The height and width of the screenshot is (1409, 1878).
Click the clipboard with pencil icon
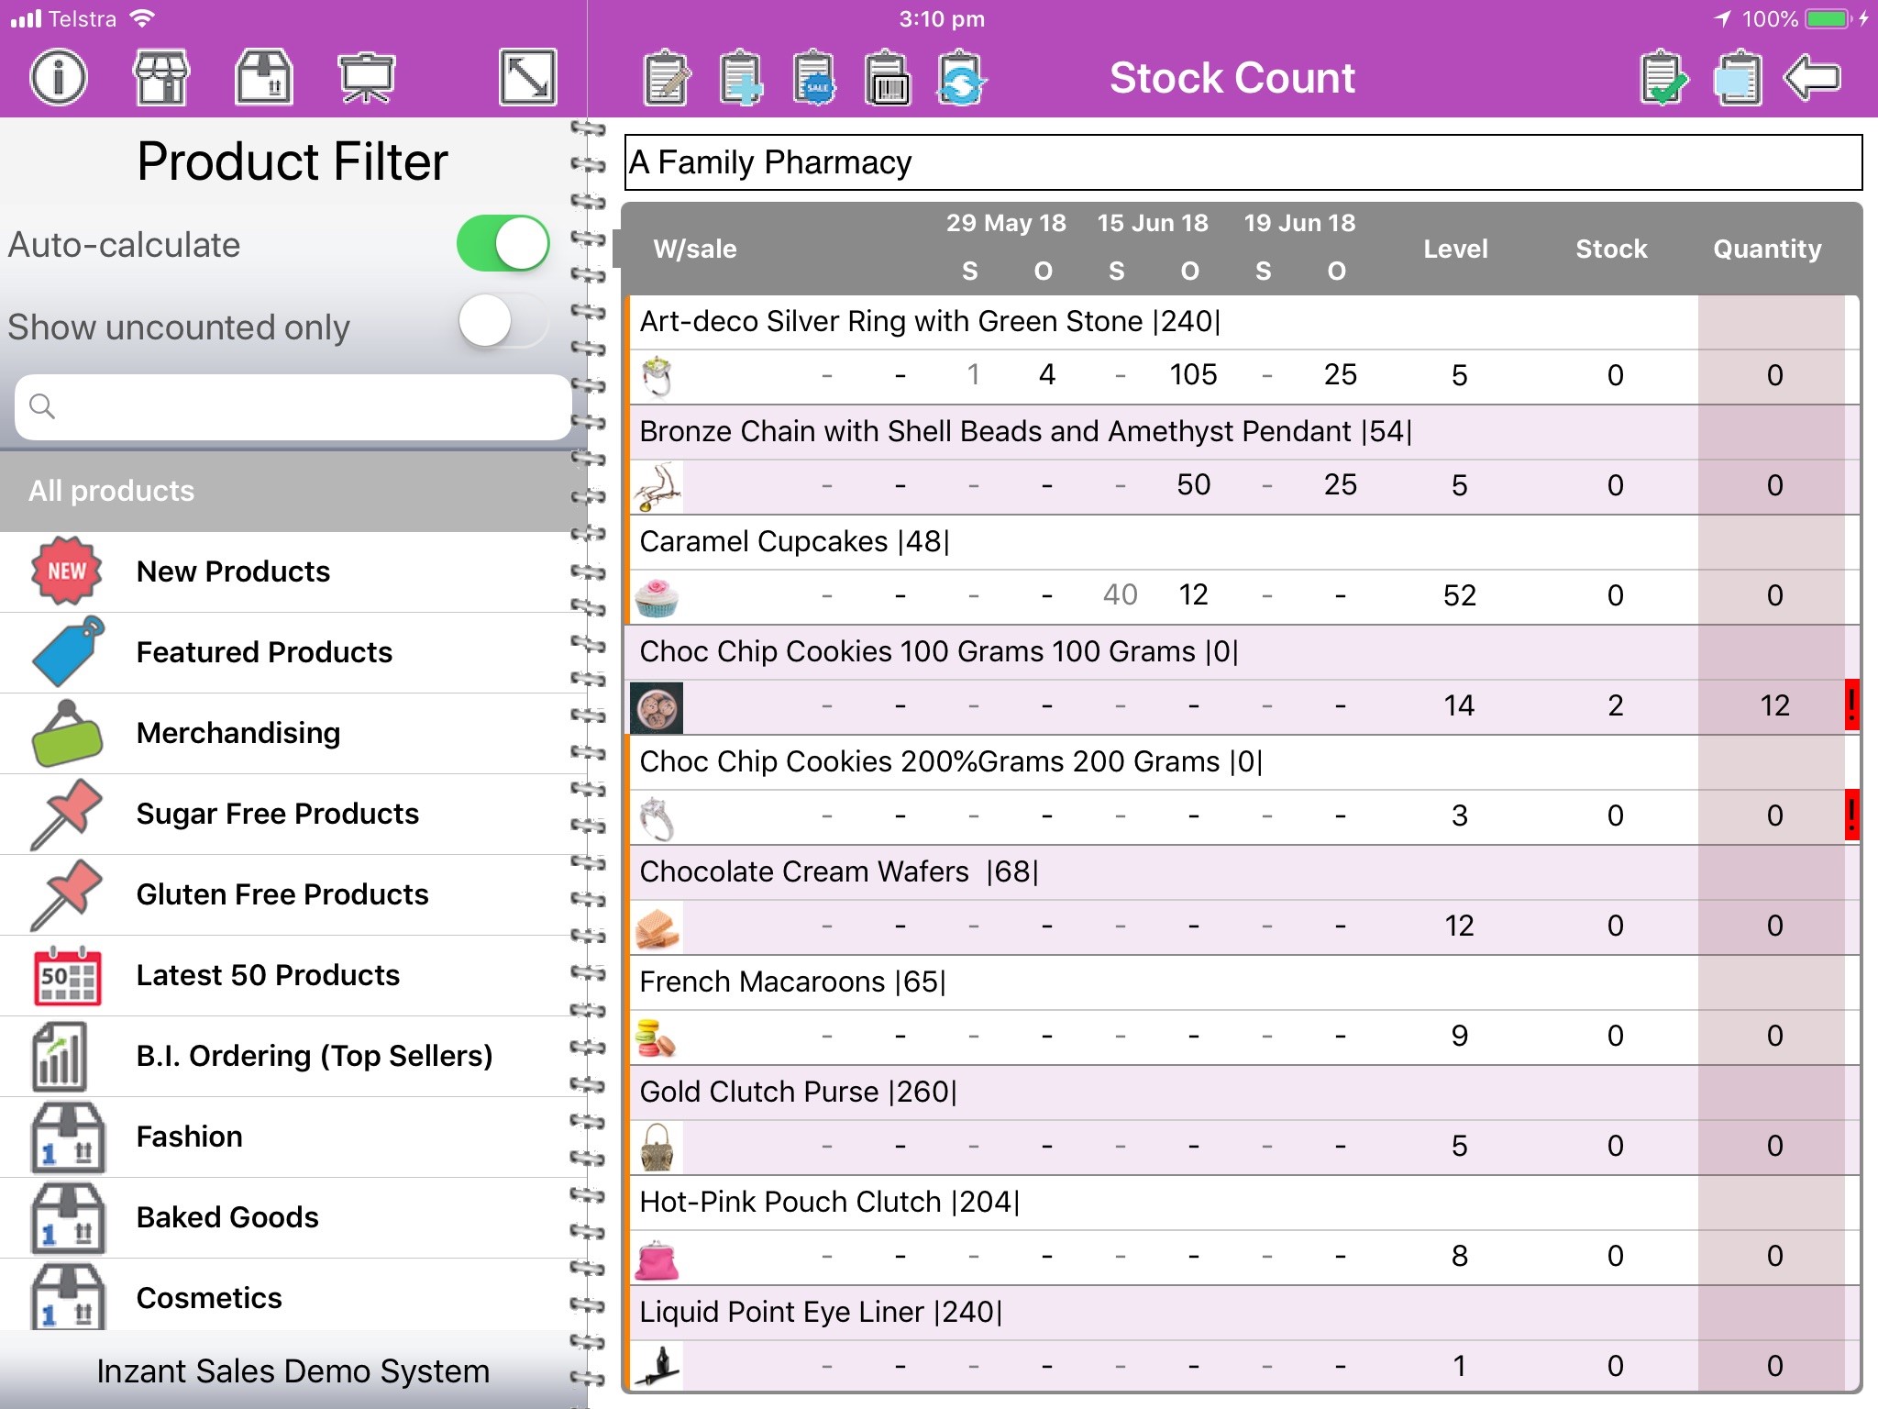point(667,79)
